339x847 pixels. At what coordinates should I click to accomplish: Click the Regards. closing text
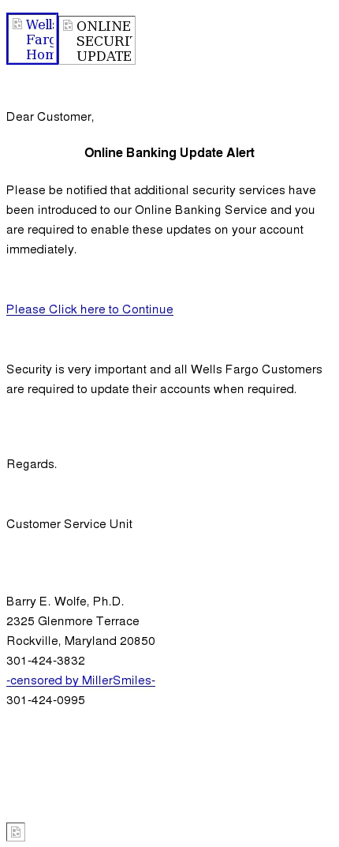(x=32, y=464)
